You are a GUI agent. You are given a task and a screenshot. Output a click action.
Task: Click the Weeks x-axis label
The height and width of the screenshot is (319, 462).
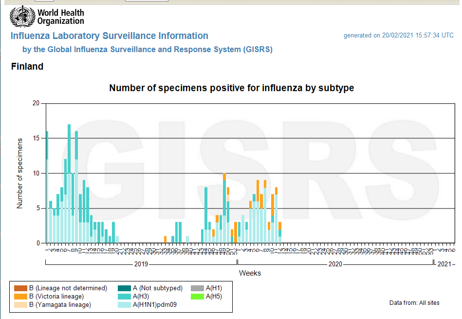(250, 273)
